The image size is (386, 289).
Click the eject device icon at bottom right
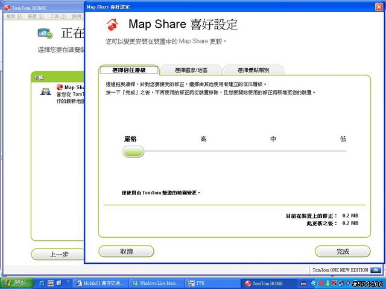coord(376,270)
